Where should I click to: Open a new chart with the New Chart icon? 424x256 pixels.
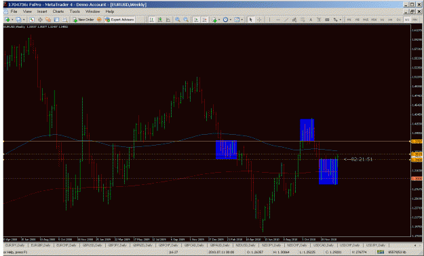[x=7, y=20]
